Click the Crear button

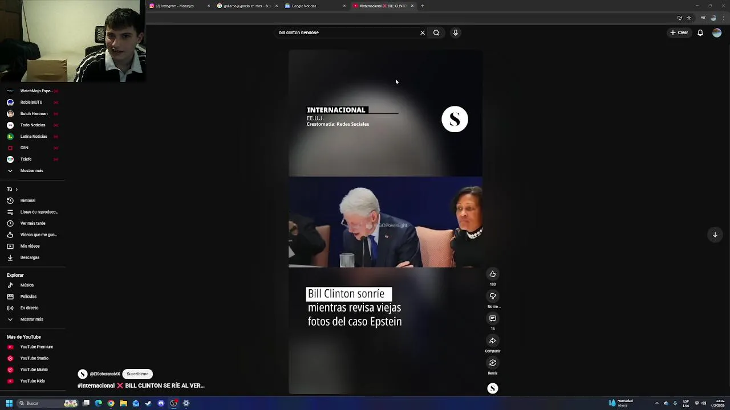[679, 32]
